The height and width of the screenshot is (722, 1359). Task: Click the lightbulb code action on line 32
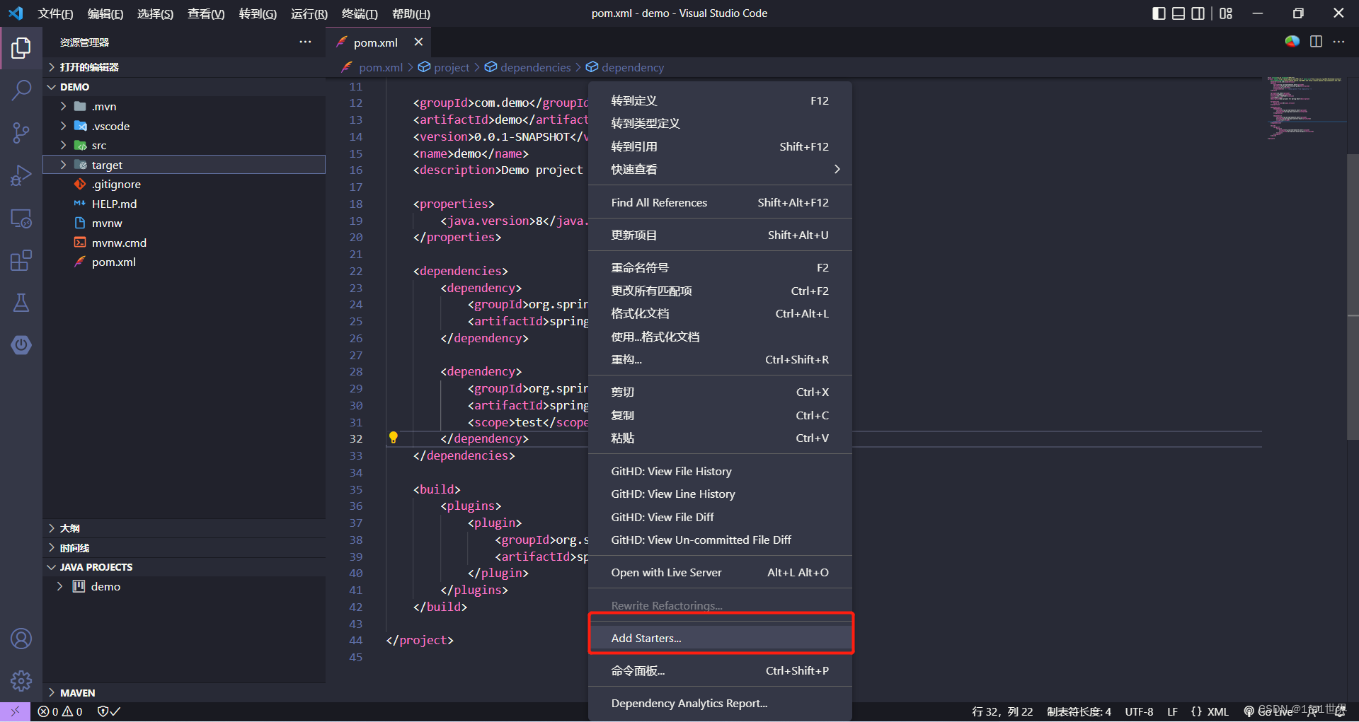(394, 438)
